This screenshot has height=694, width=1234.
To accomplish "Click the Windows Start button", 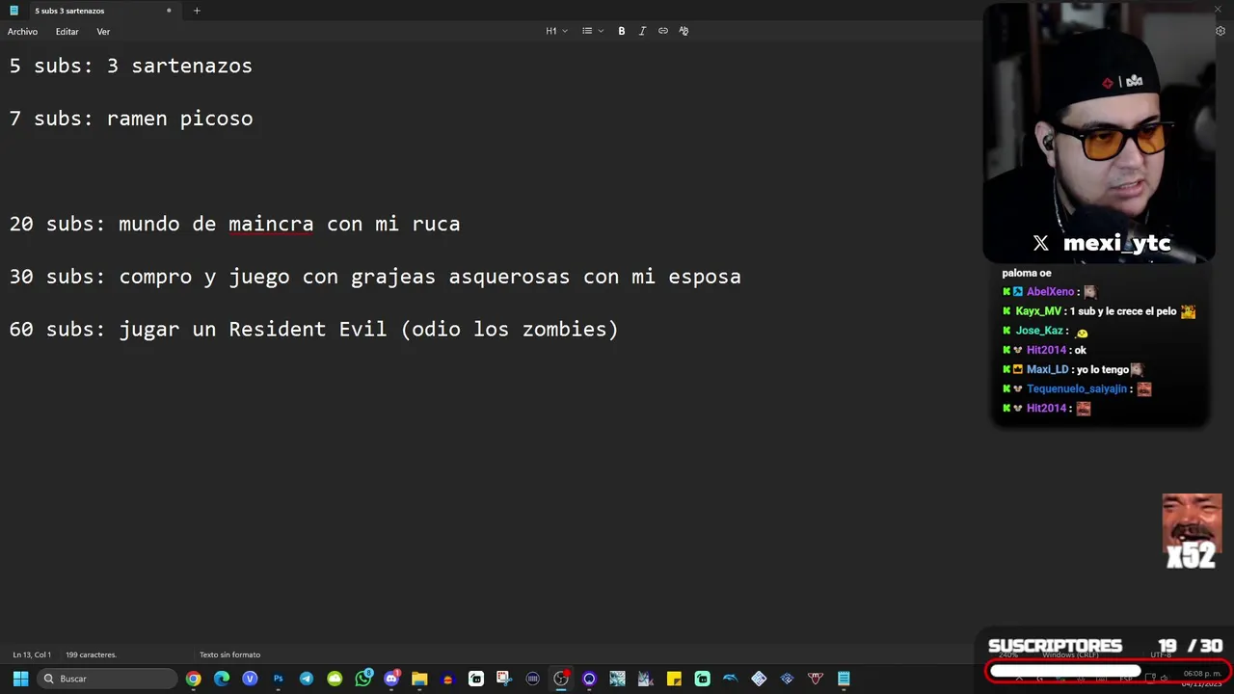I will [20, 679].
